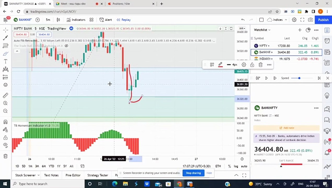The image size is (332, 188).
Task: Open Pine Editor tab
Action: (73, 175)
